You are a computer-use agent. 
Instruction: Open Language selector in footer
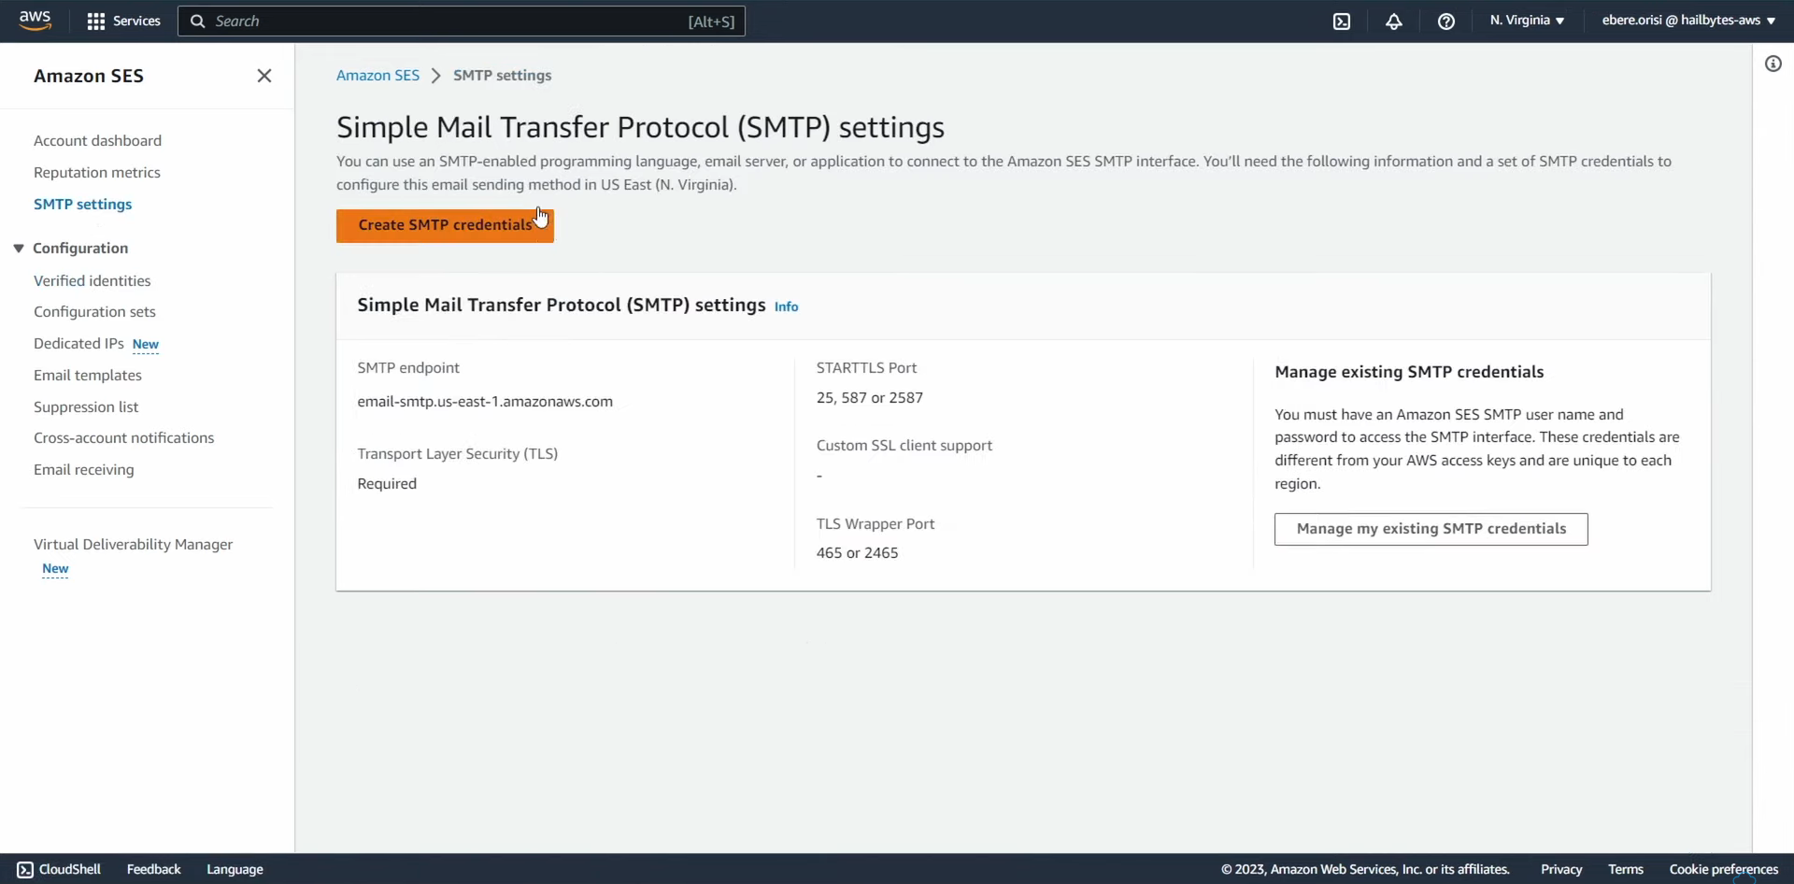235,869
